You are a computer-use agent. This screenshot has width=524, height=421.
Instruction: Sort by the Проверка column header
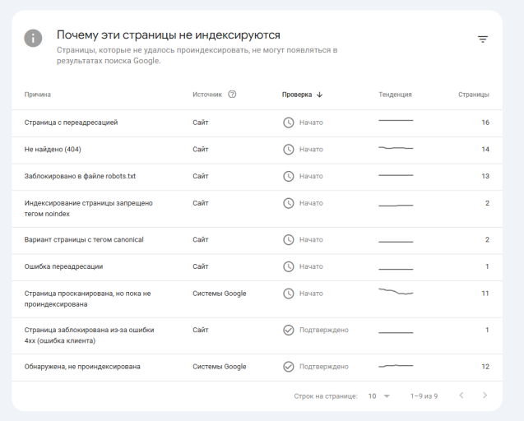pos(297,95)
